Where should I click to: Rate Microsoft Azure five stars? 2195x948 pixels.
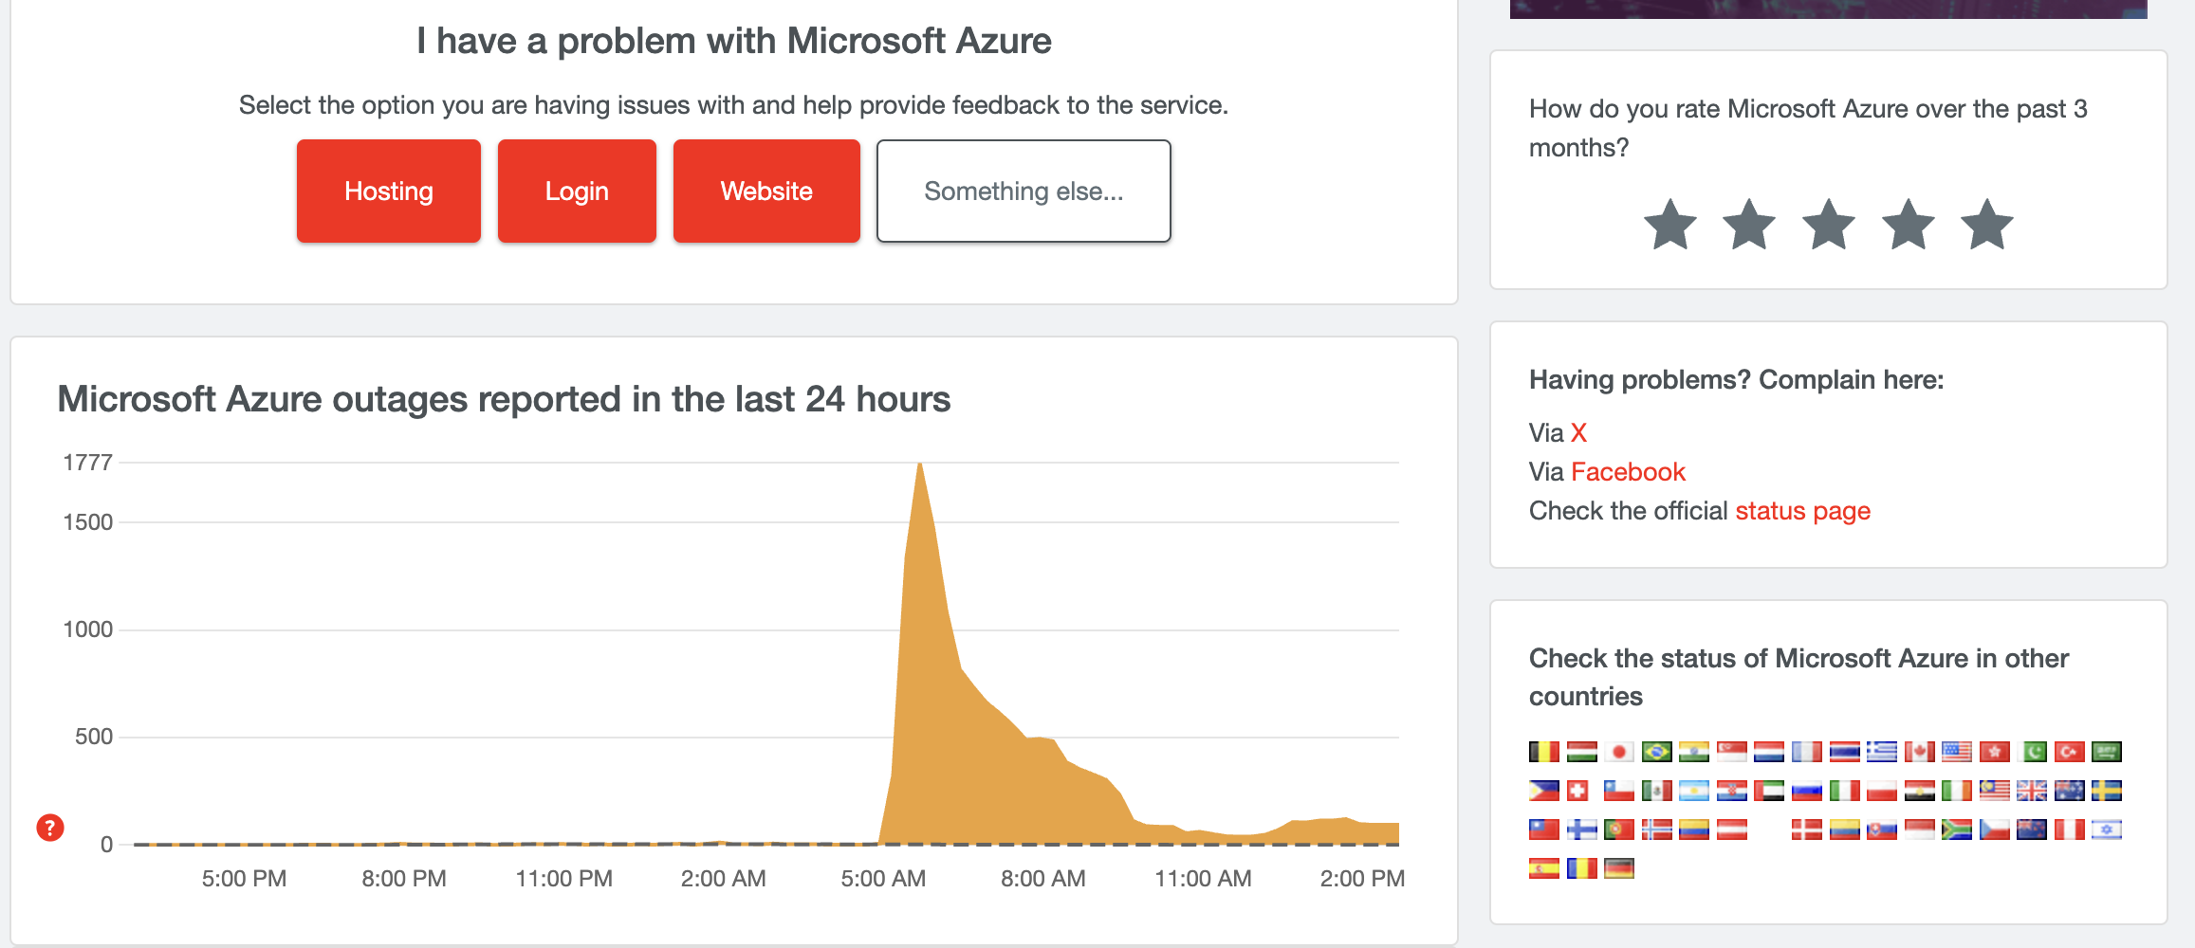(x=1987, y=225)
